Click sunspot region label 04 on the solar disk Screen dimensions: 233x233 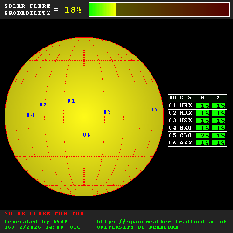click(x=30, y=115)
